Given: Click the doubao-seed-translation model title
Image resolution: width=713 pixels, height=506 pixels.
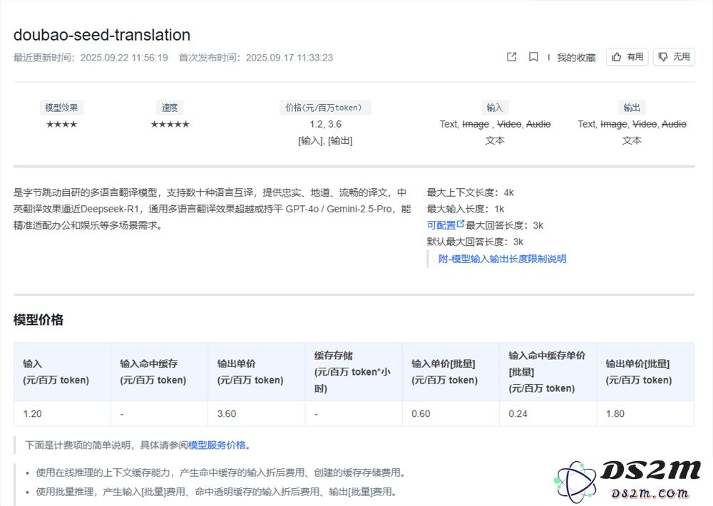Looking at the screenshot, I should tap(102, 35).
